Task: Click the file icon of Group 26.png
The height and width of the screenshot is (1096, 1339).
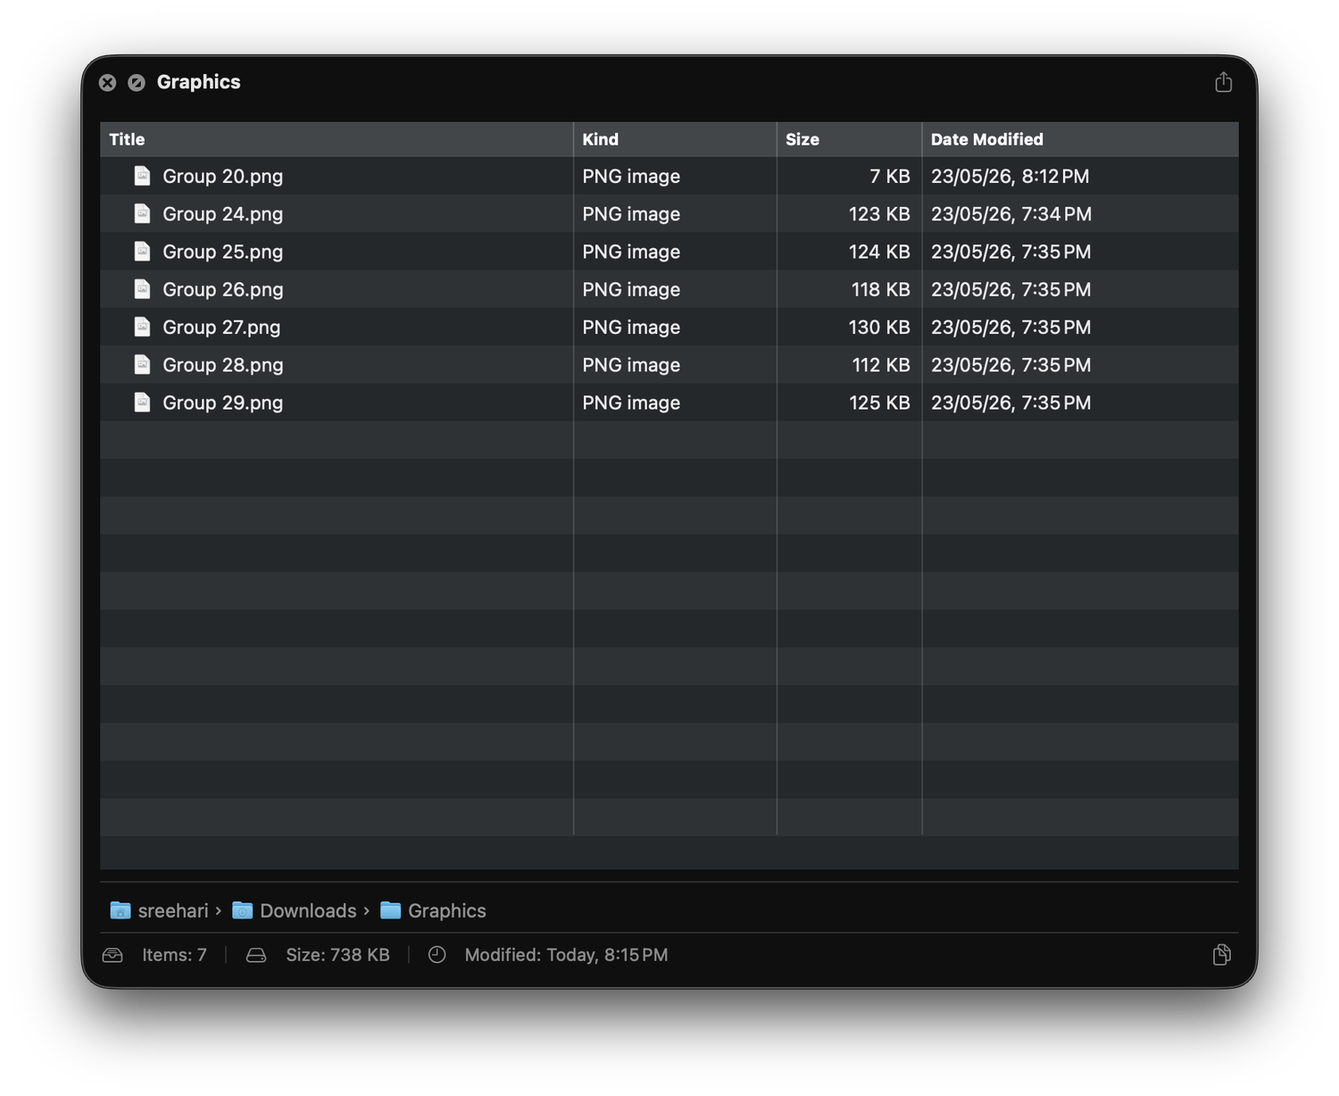Action: tap(142, 289)
